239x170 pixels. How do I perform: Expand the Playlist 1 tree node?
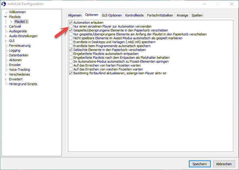[11, 22]
